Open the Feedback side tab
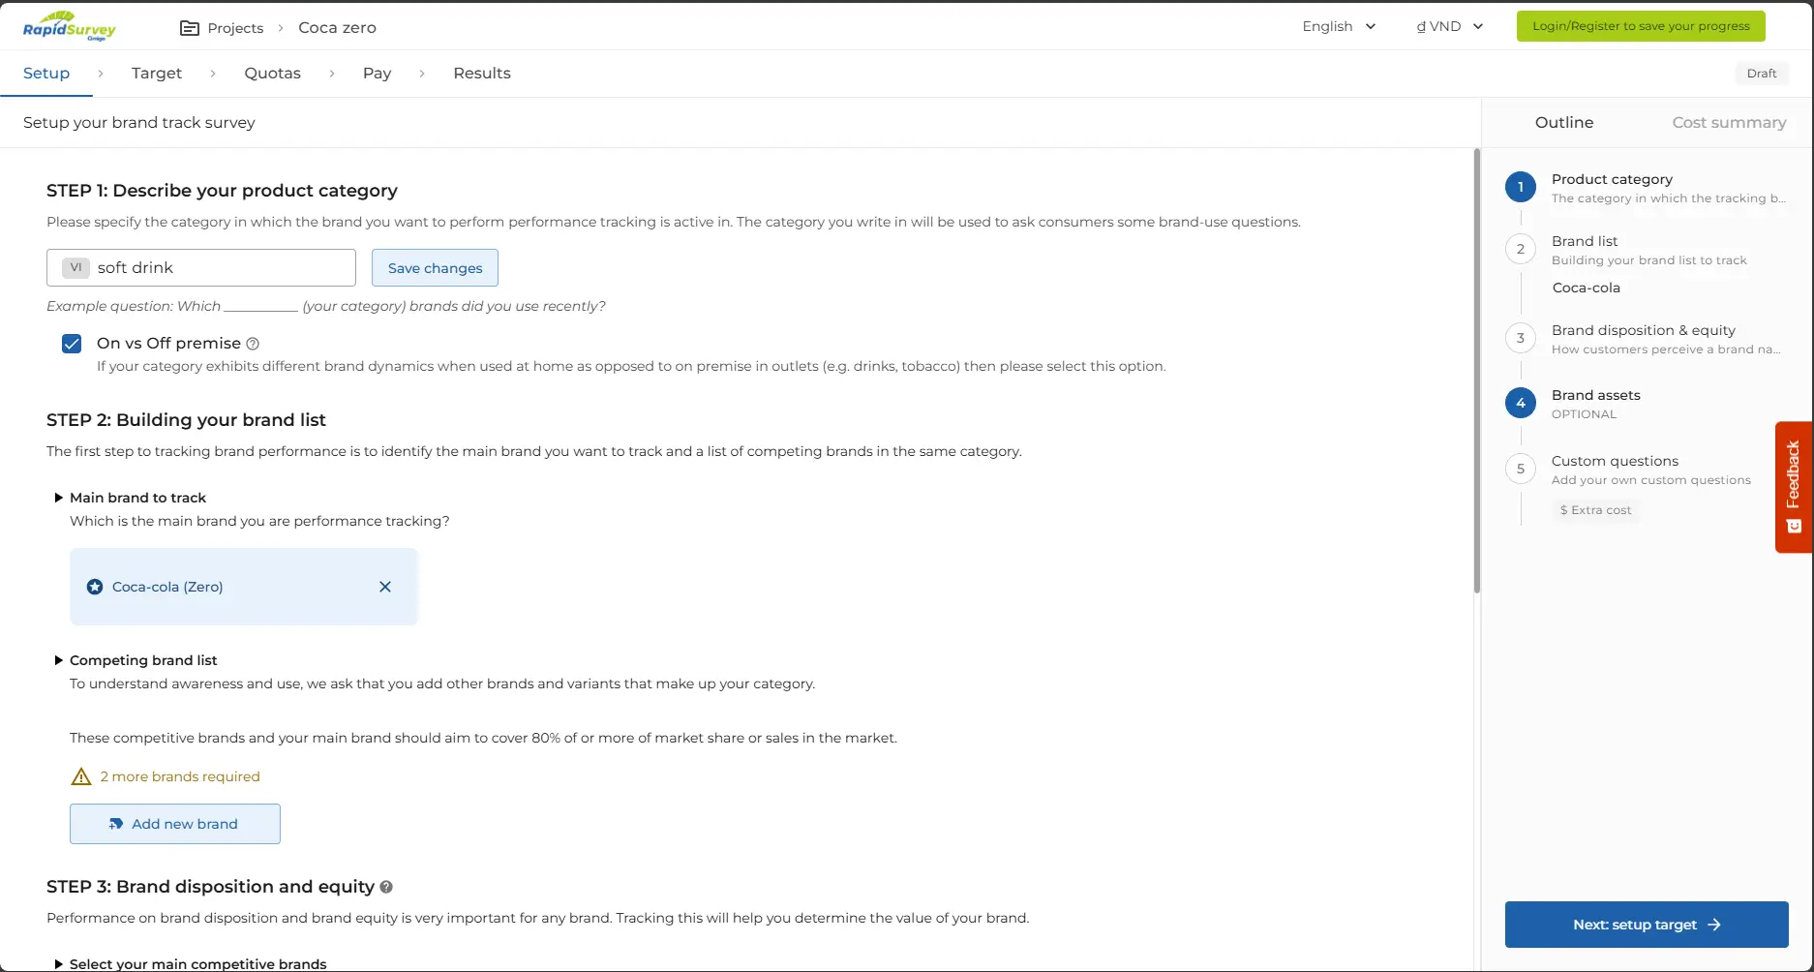 point(1794,487)
